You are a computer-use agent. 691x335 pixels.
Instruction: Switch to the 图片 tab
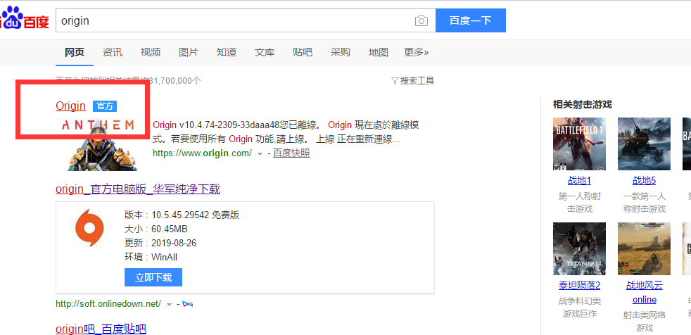(x=189, y=52)
